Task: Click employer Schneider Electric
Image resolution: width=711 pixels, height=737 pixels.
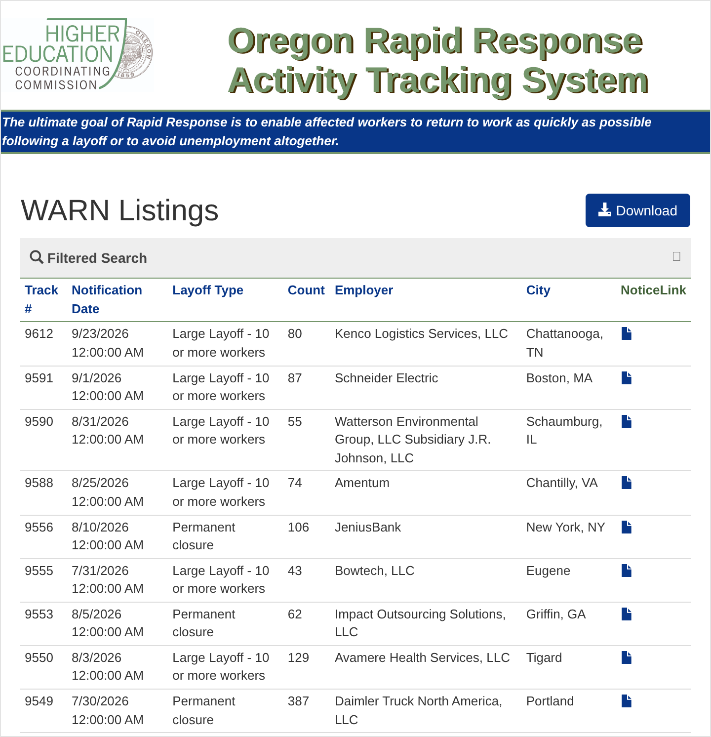Action: coord(387,378)
